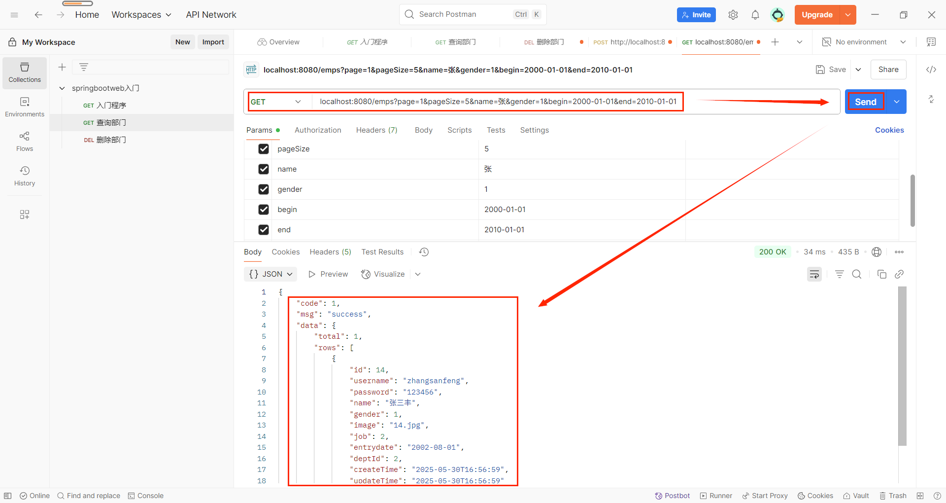Click the Share button
Image resolution: width=946 pixels, height=503 pixels.
tap(888, 70)
